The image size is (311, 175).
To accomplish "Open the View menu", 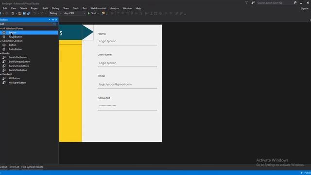I will 14,8.
